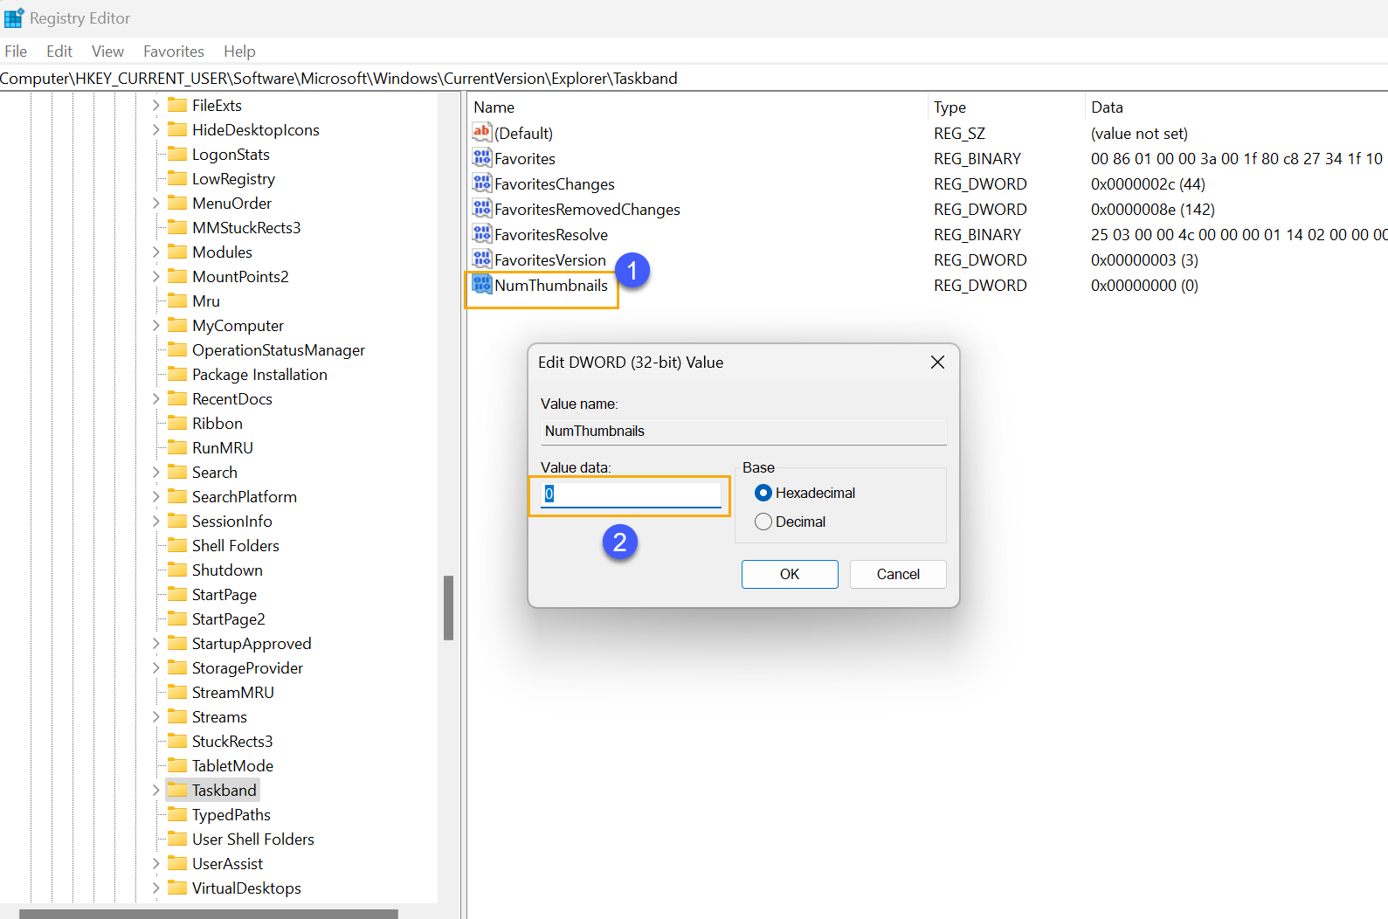
Task: Click the Registry Editor app icon in title bar
Action: click(x=14, y=17)
